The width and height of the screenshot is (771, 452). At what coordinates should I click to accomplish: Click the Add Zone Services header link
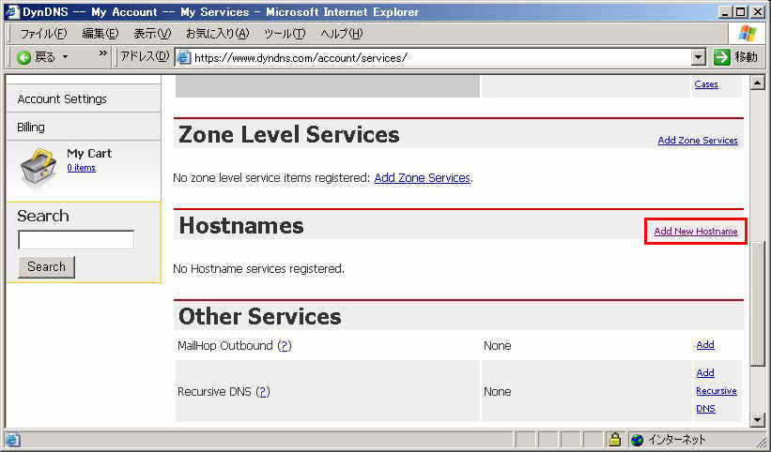(698, 141)
